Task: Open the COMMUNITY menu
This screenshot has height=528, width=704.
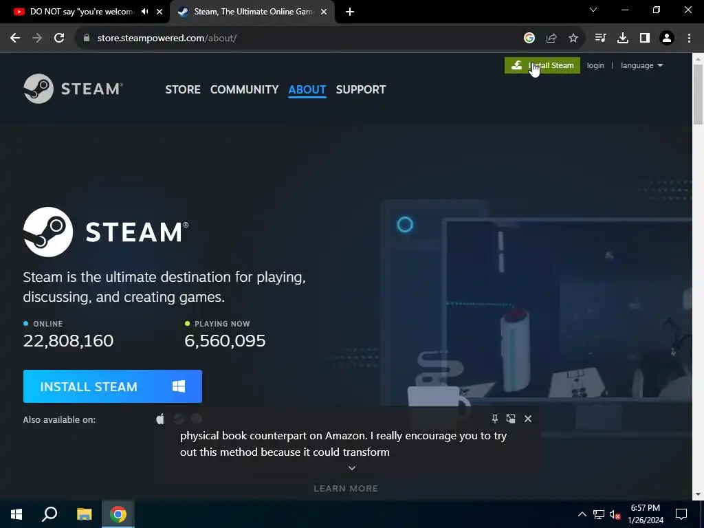Action: 244,89
